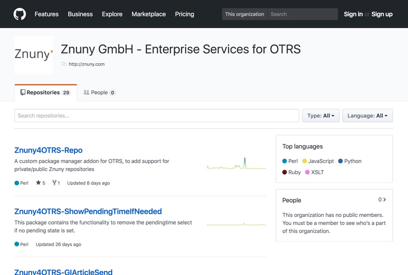Viewport: 408px width, 275px height.
Task: Open the Znuny4OTRS-ShowPendingTimeIfNeeded repository
Action: tap(88, 211)
